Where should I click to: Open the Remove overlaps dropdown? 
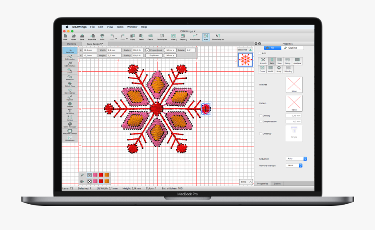[x=294, y=165]
